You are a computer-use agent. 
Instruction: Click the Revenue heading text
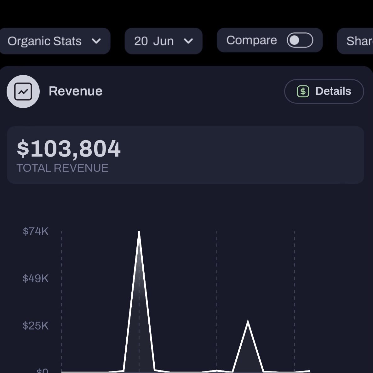pos(76,91)
